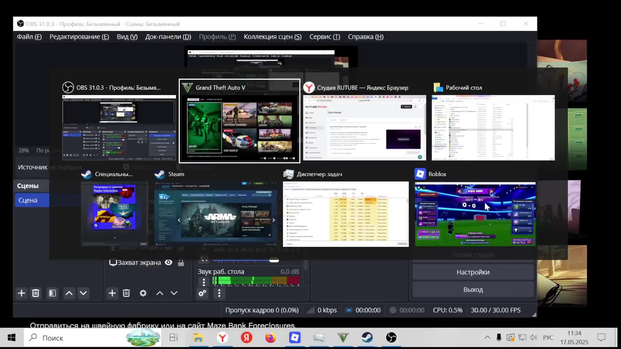Switch to the Steam store window
The height and width of the screenshot is (349, 621).
click(x=216, y=208)
